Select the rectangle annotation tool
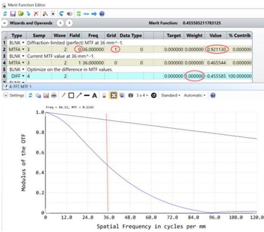This screenshot has height=232, width=264. [71, 95]
